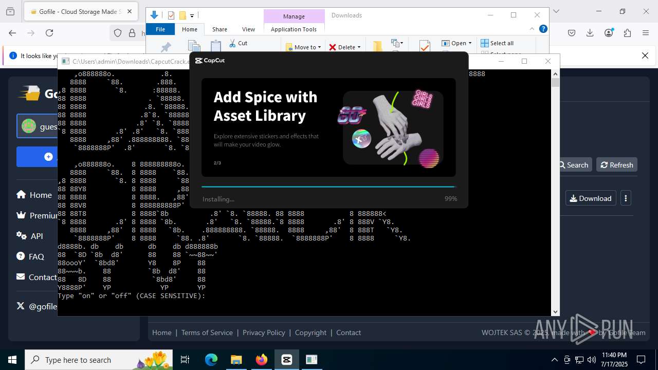Click the guest account button
658x370 pixels.
[x=37, y=126]
